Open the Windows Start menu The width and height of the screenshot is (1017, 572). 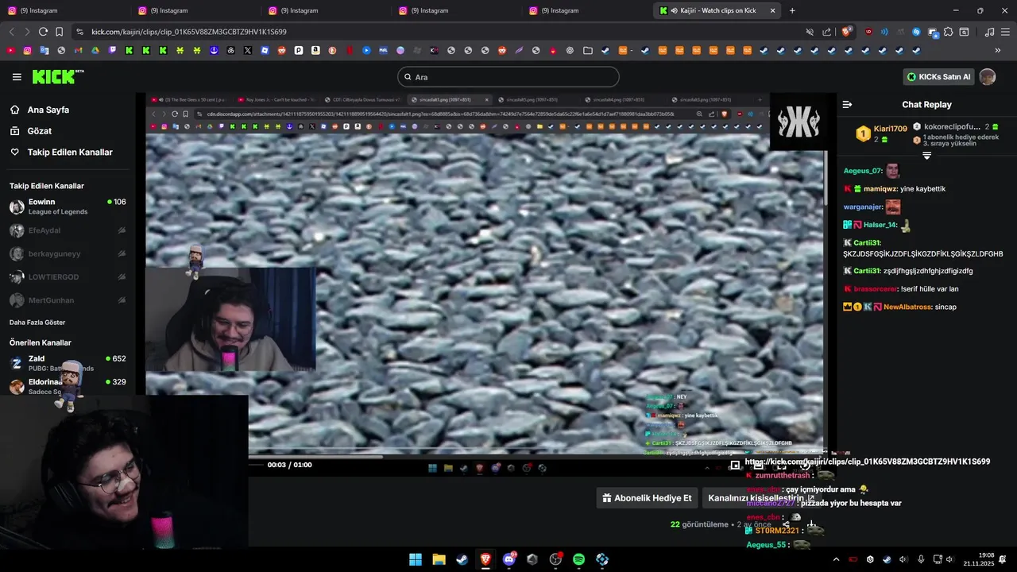(x=416, y=559)
